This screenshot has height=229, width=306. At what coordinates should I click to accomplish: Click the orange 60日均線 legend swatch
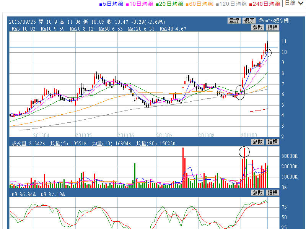point(187,4)
